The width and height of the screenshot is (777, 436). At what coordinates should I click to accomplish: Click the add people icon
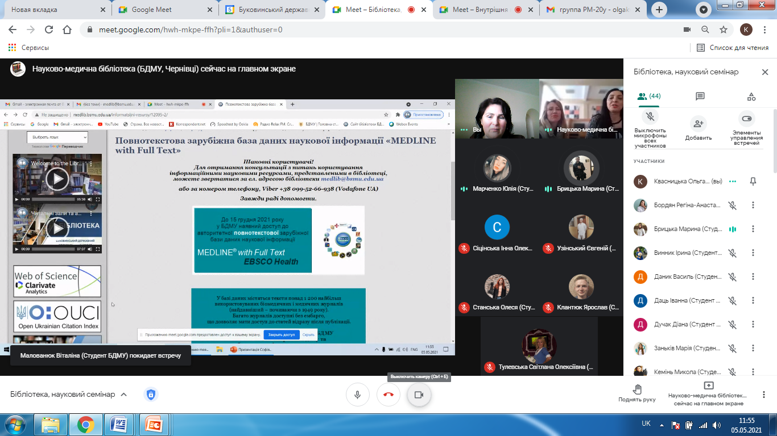point(699,123)
